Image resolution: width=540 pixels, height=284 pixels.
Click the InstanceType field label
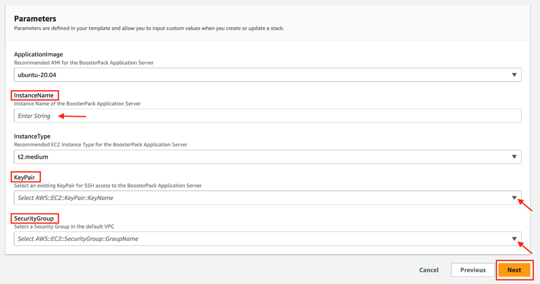pyautogui.click(x=32, y=136)
